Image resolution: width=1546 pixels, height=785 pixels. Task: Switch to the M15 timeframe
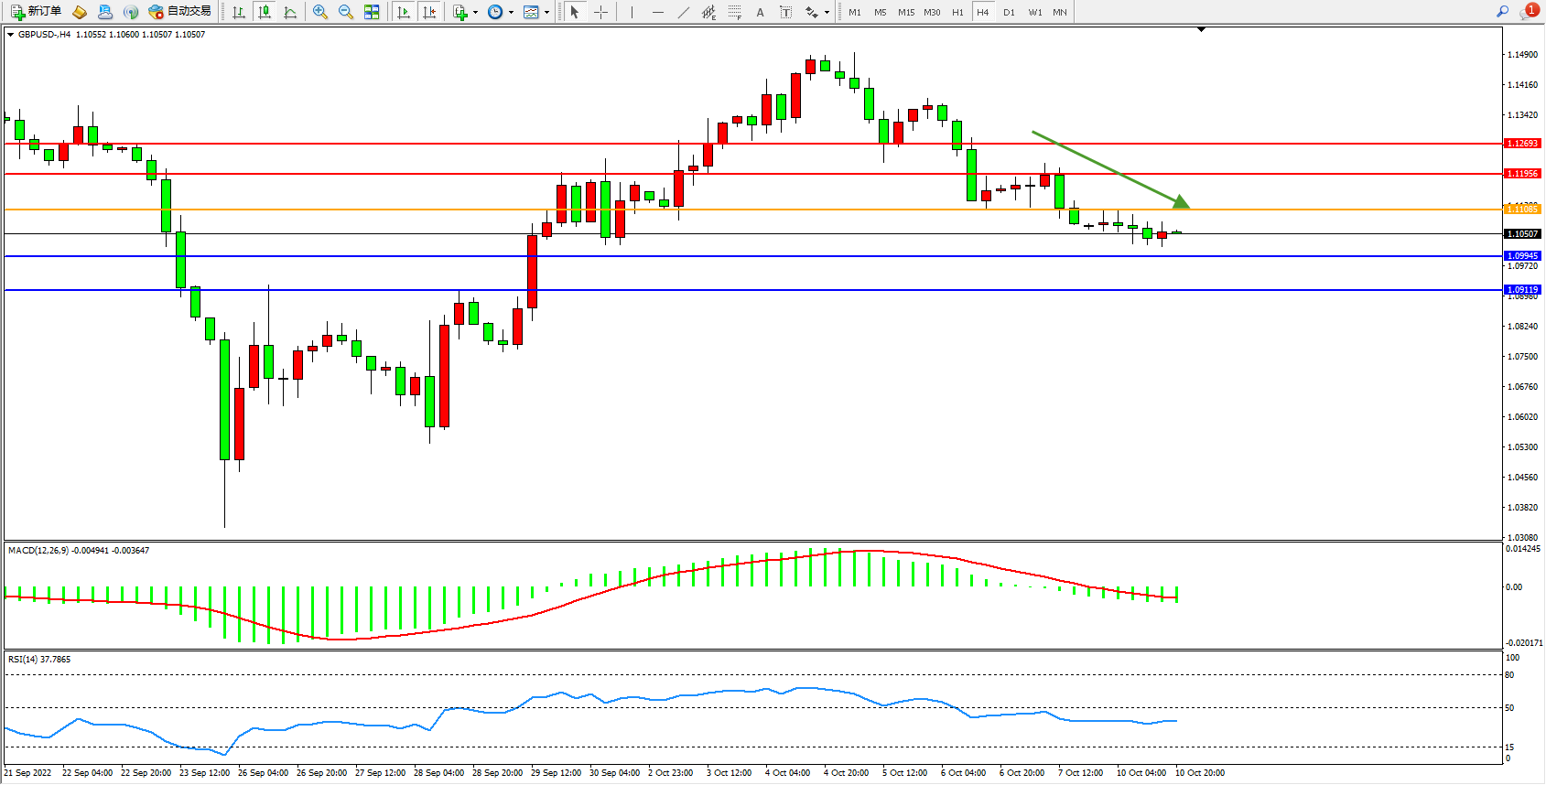pyautogui.click(x=906, y=12)
